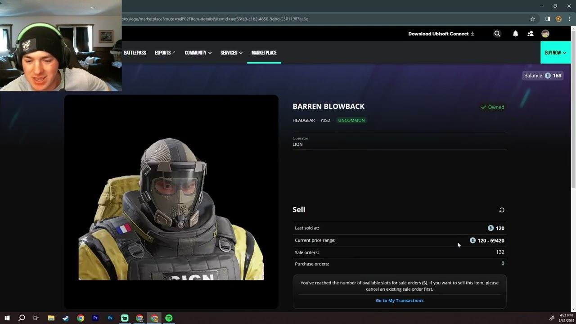Click the HEADGEAR category label
576x324 pixels.
pyautogui.click(x=304, y=120)
